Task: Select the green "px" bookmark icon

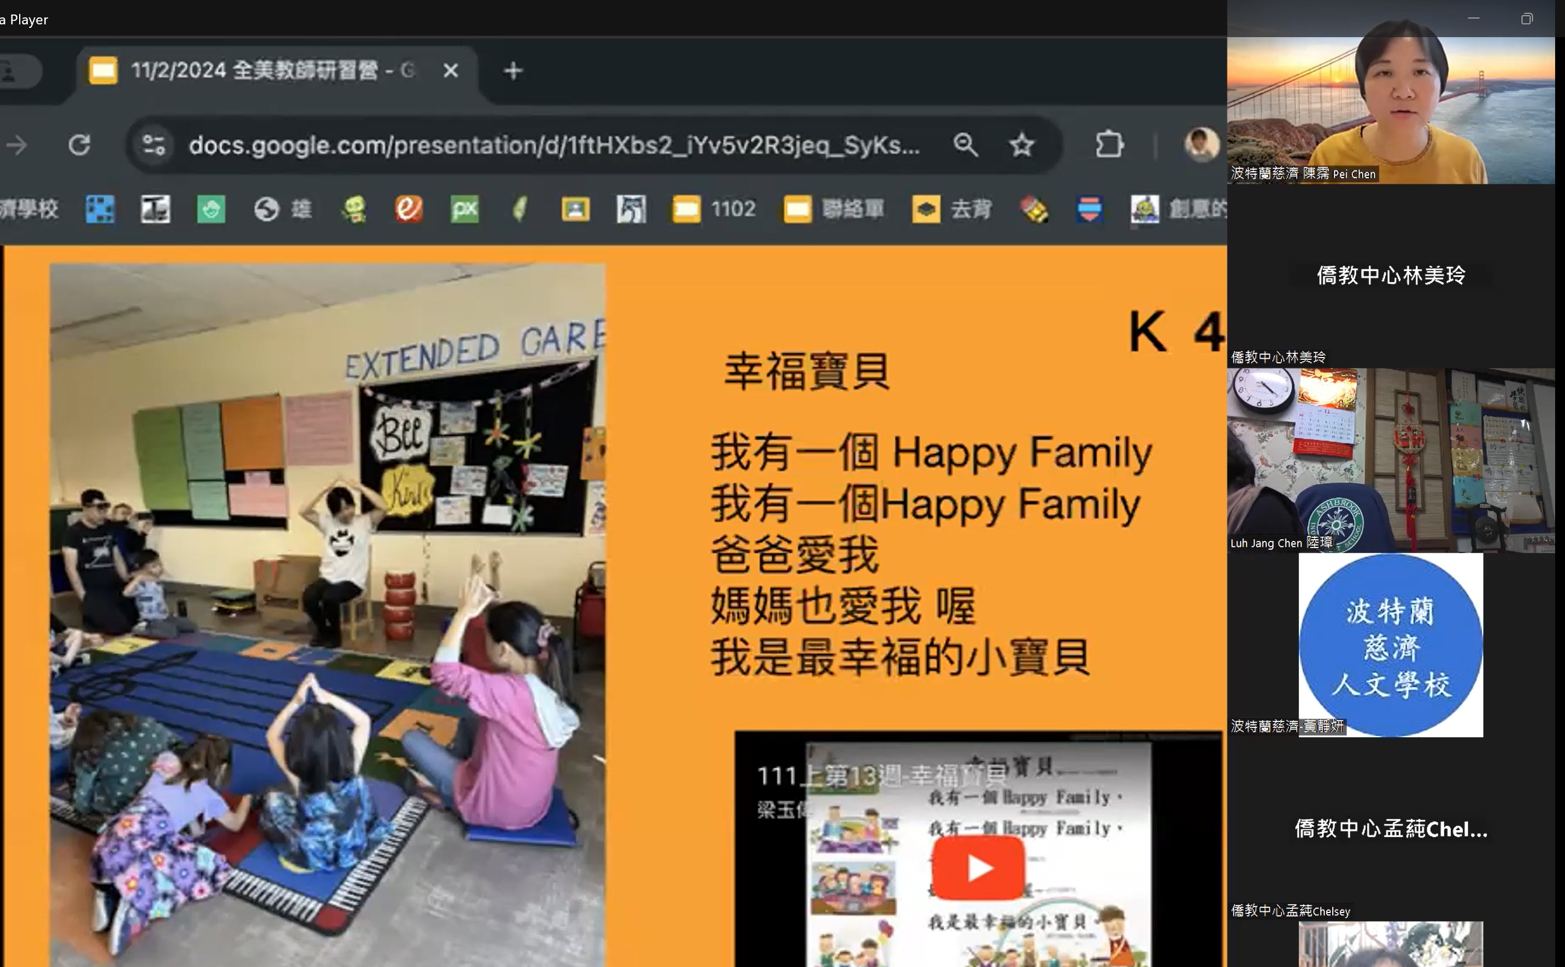Action: point(465,210)
